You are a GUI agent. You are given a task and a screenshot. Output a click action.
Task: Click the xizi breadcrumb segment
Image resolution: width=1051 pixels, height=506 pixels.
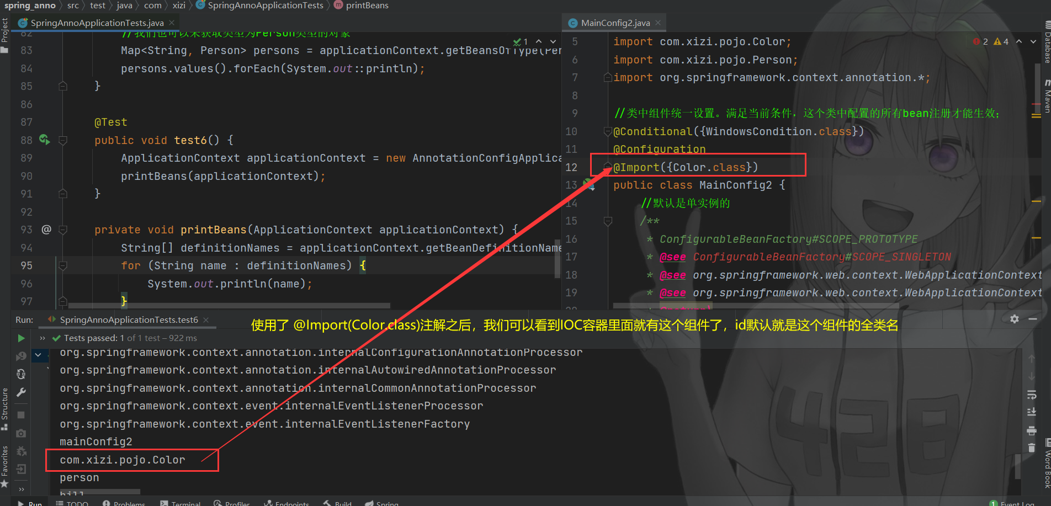(x=179, y=6)
